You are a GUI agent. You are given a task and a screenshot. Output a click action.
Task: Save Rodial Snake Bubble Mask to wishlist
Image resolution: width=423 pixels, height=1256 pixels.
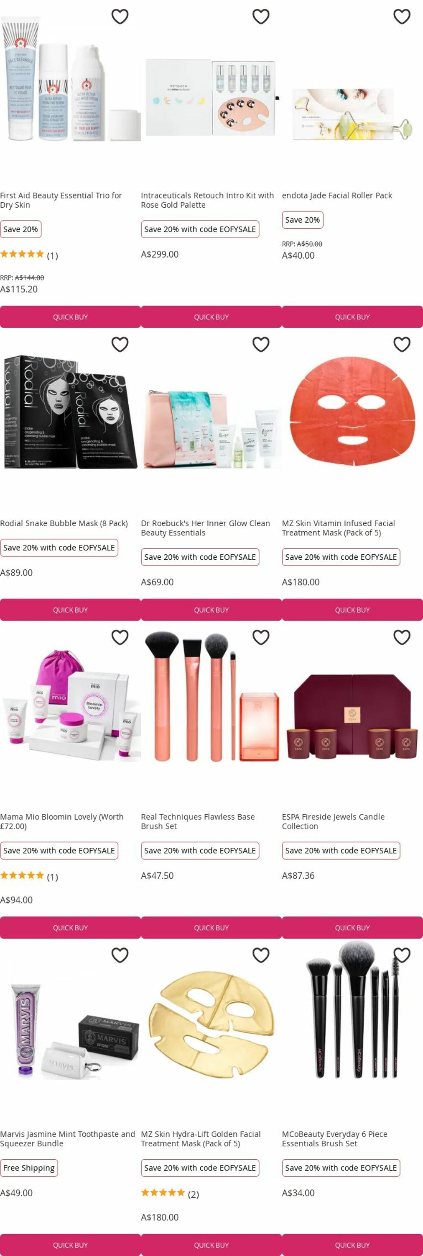(120, 344)
